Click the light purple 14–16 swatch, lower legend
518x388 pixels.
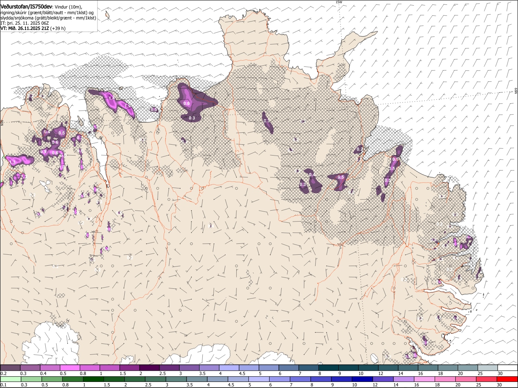403,379
